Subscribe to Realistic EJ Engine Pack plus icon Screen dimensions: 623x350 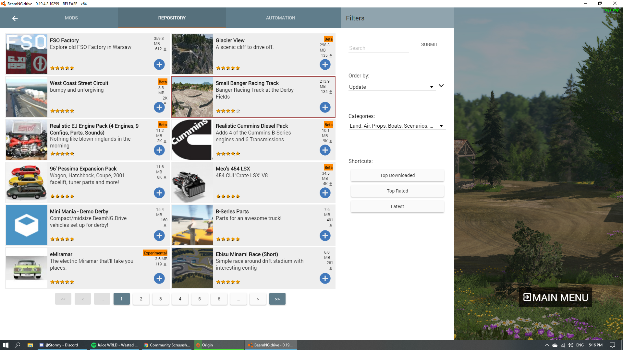click(x=159, y=150)
